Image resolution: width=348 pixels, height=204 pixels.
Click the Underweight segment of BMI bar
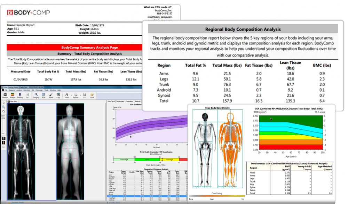pyautogui.click(x=124, y=160)
